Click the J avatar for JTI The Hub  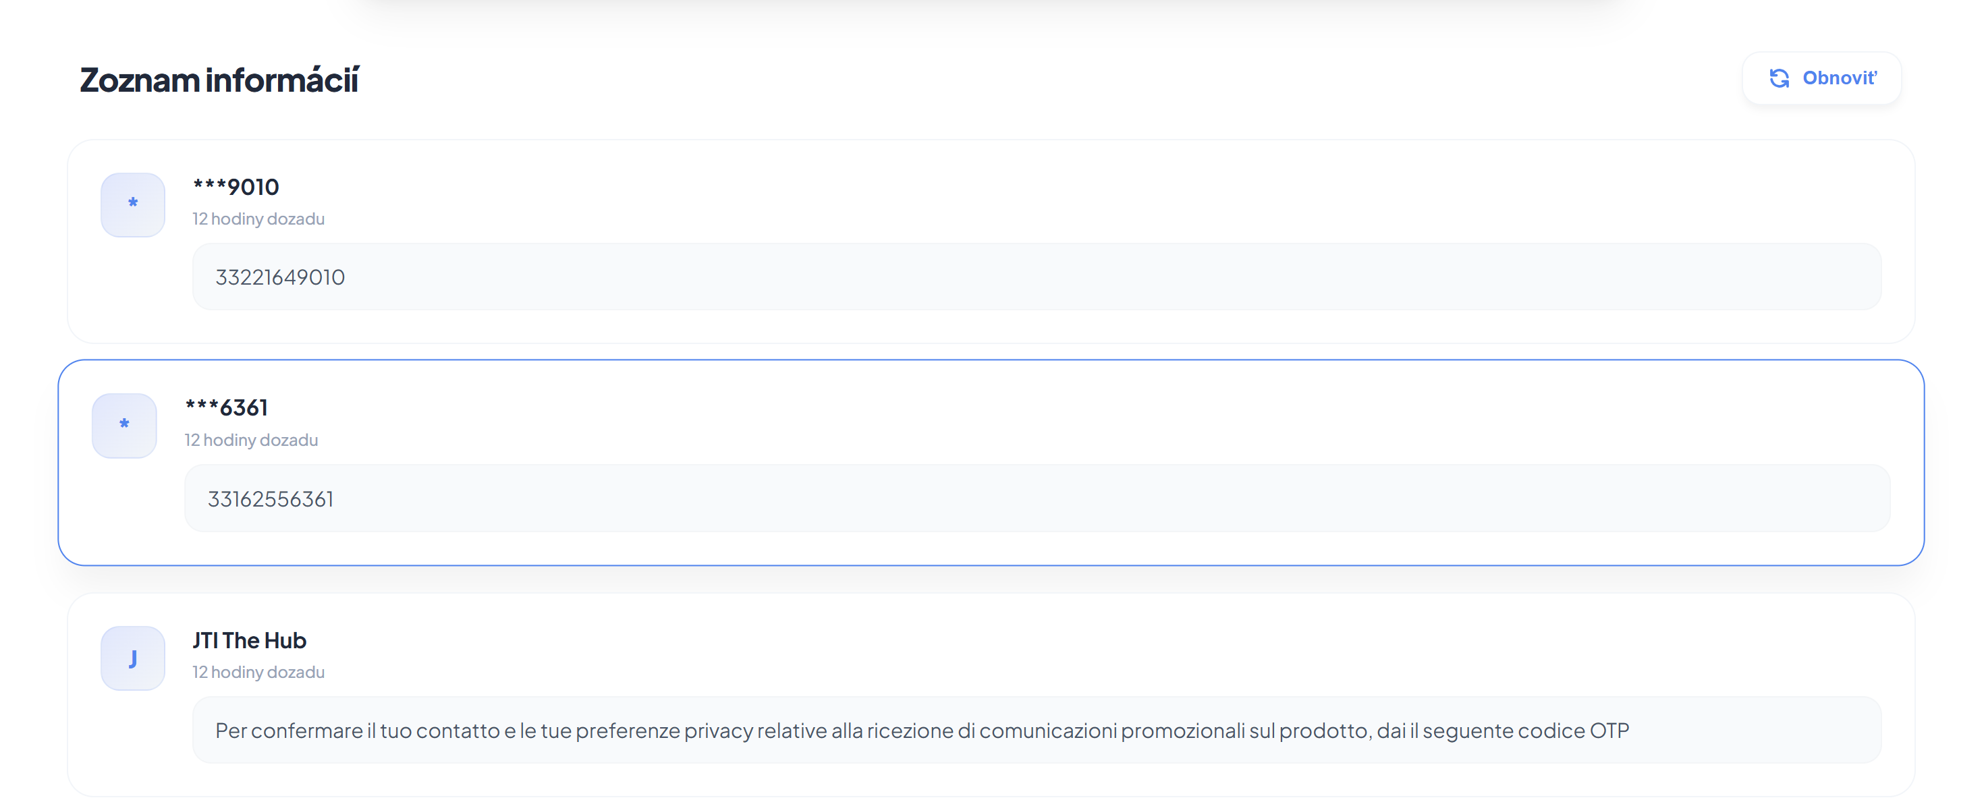[132, 658]
